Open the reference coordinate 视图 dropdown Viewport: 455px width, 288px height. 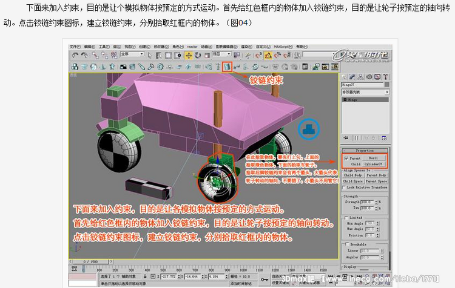click(x=221, y=54)
